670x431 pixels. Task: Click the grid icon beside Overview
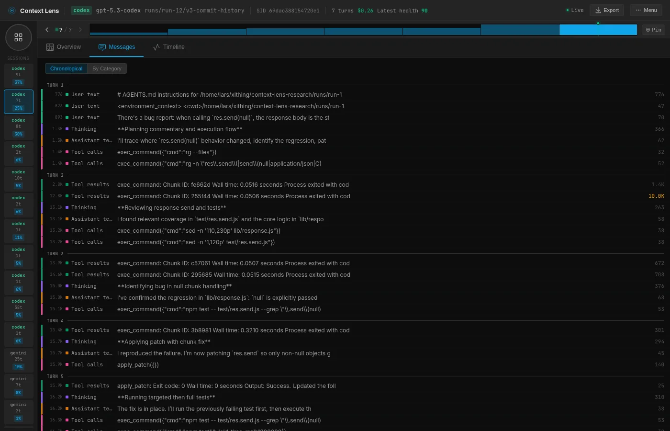click(x=50, y=46)
